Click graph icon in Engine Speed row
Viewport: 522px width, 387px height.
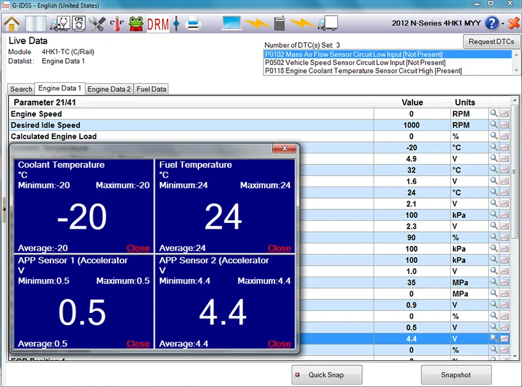[505, 114]
